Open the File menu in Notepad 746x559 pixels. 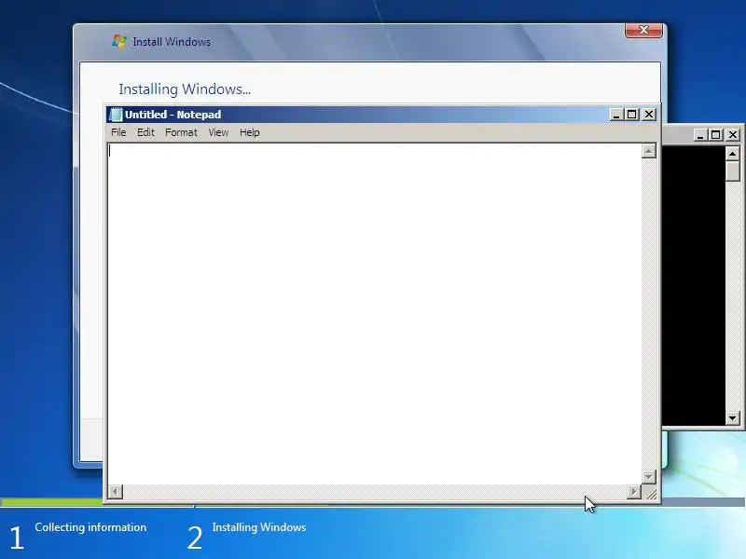(118, 132)
